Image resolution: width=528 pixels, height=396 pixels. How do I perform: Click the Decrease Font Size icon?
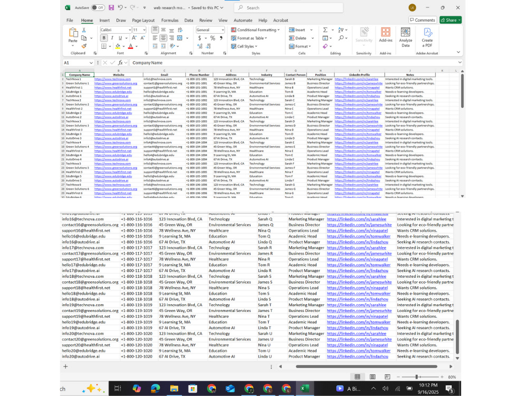click(143, 38)
